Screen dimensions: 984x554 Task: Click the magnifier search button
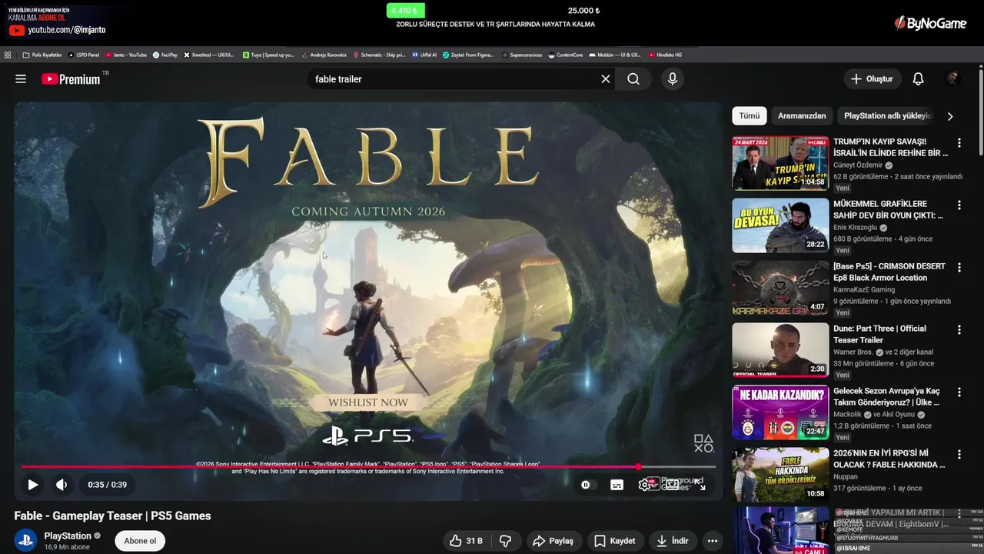pyautogui.click(x=633, y=79)
